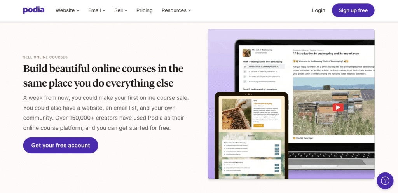Click the lesson icon beside 1.3 Safety and equipment
Screen dimensions: 398x193
[245, 77]
